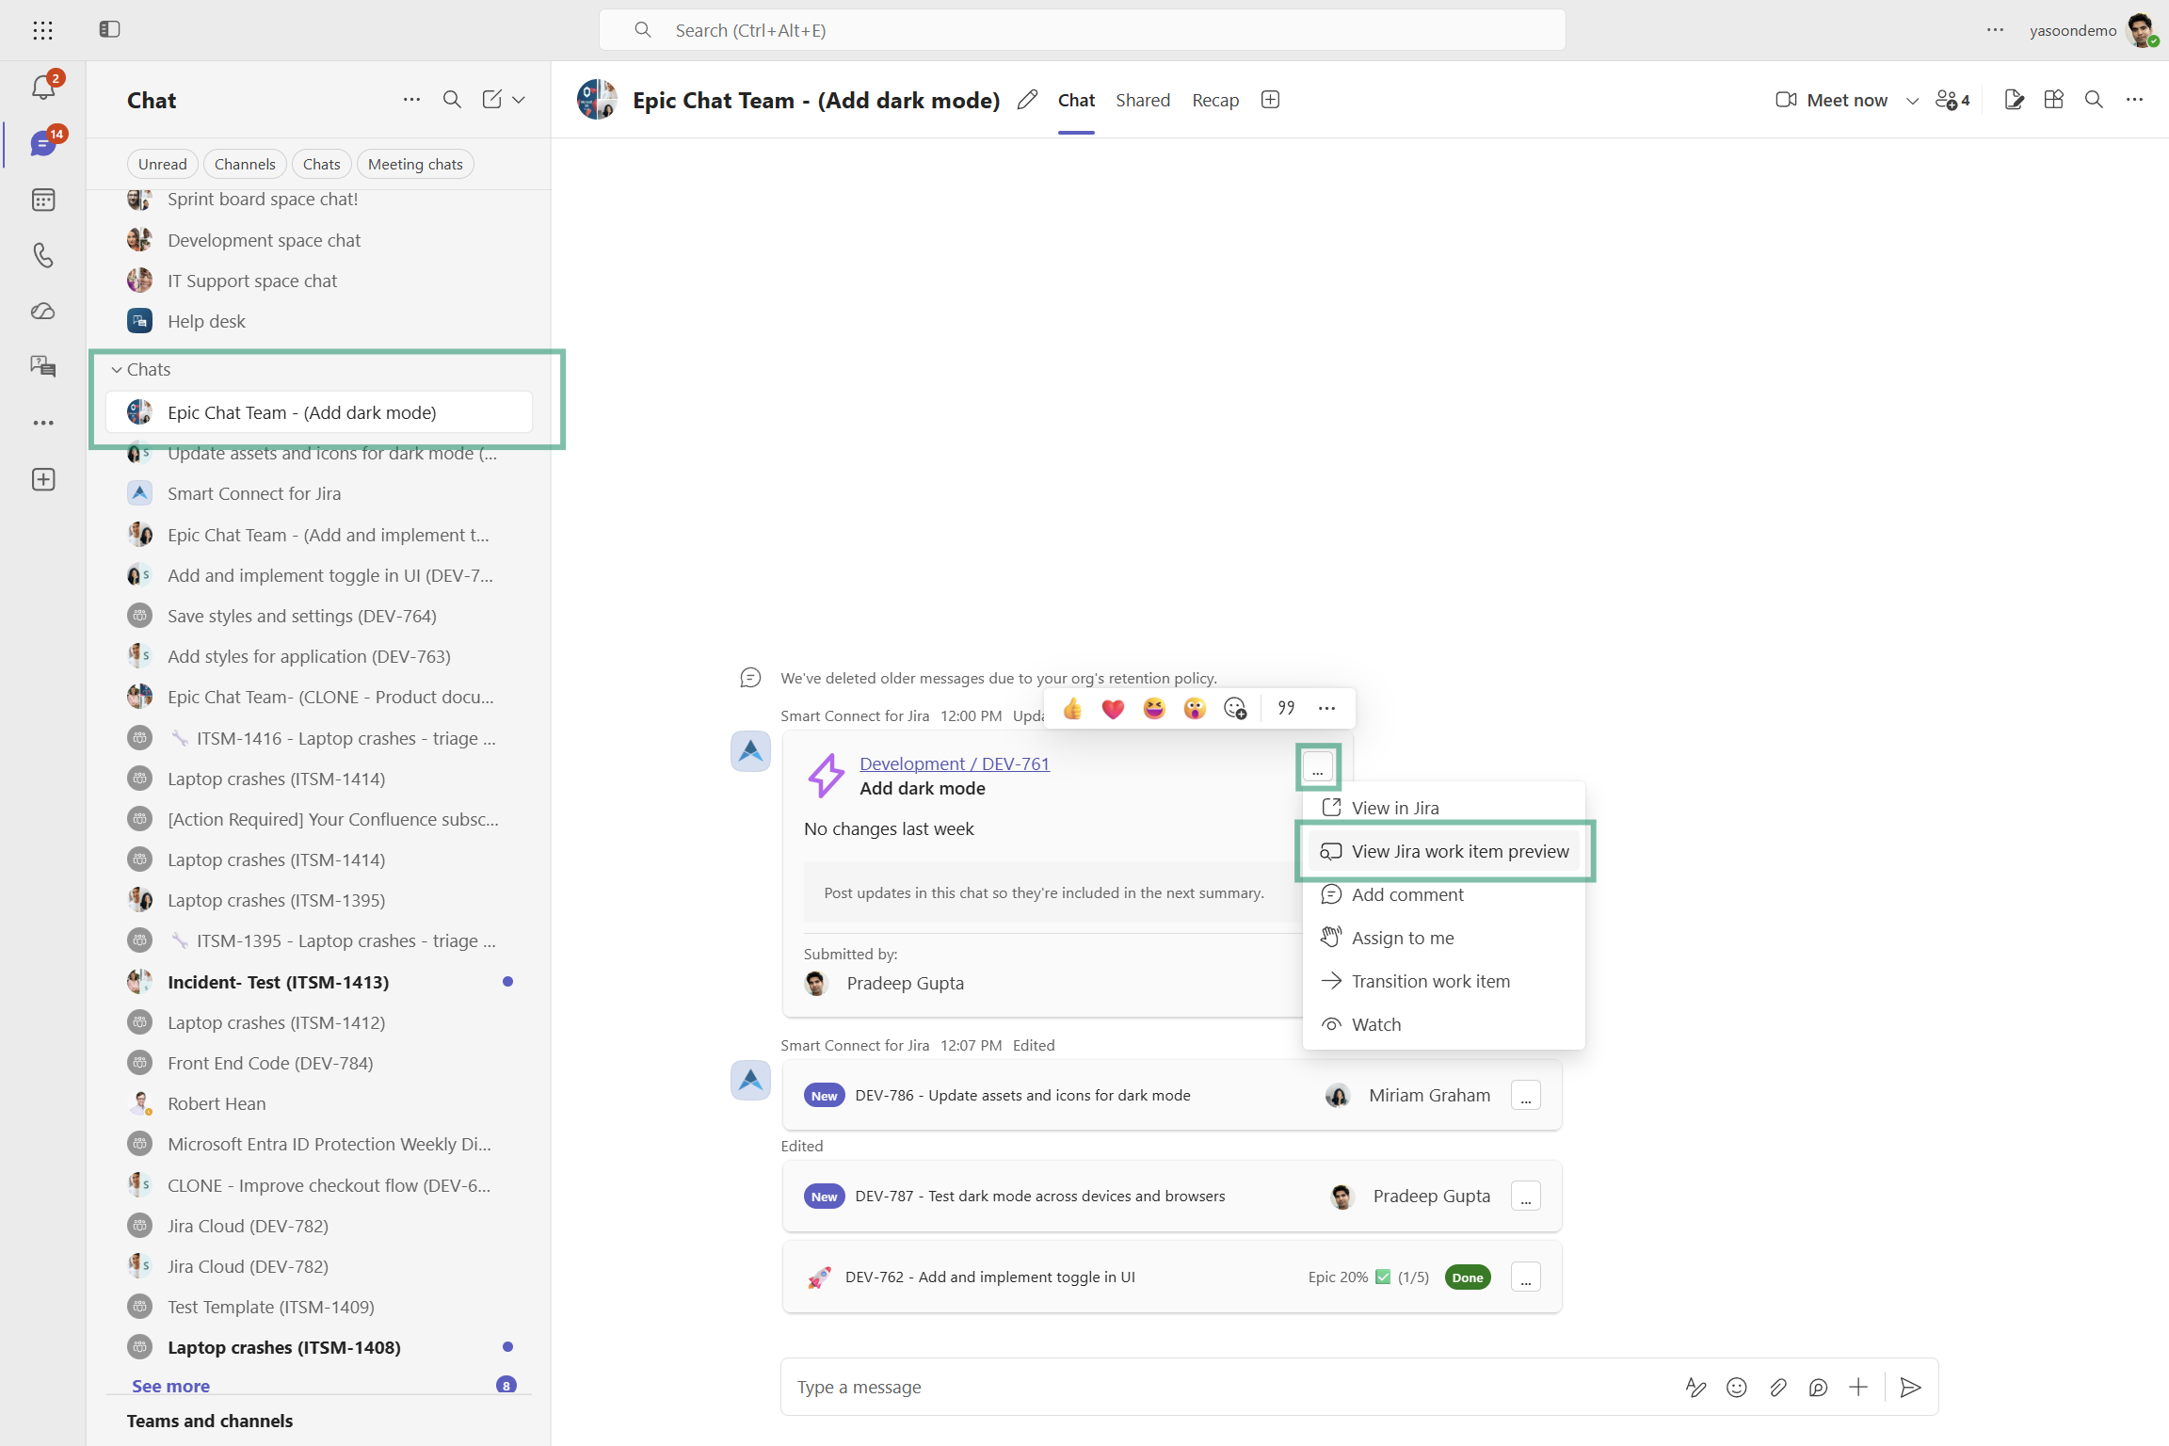This screenshot has height=1446, width=2169.
Task: Select Add comment from menu
Action: tap(1444, 894)
